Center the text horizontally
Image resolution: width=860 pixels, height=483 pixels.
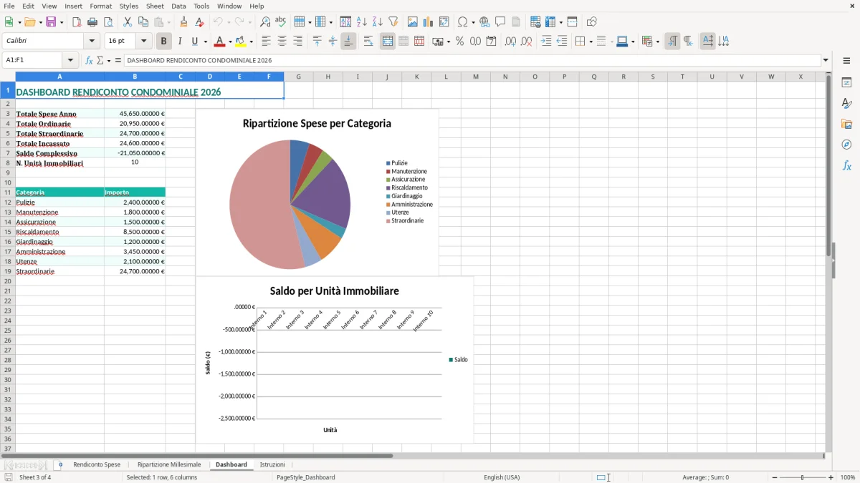282,42
